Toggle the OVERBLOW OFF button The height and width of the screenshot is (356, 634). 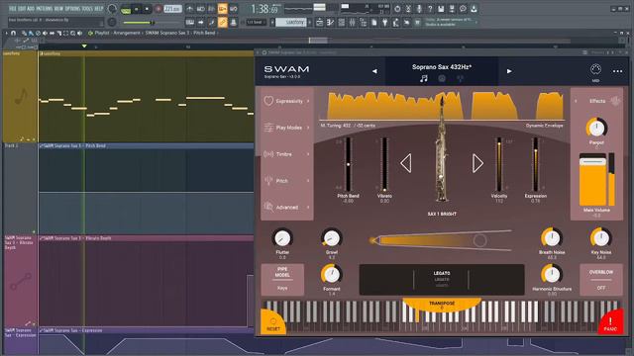pos(601,279)
